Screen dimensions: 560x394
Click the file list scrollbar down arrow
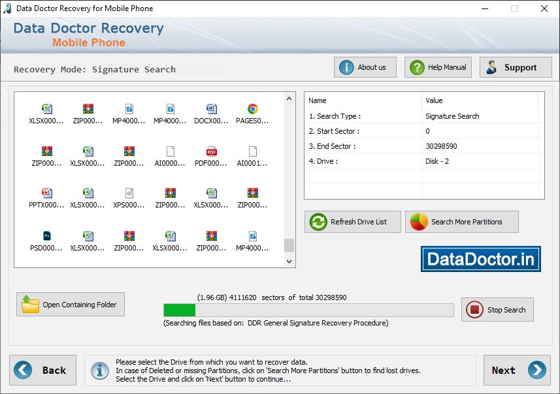(x=289, y=262)
